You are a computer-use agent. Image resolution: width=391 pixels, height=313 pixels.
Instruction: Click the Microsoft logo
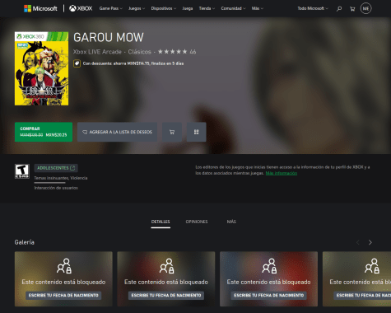[40, 8]
